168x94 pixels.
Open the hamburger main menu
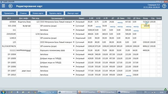(3, 6)
